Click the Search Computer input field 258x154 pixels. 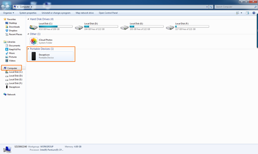coord(234,7)
